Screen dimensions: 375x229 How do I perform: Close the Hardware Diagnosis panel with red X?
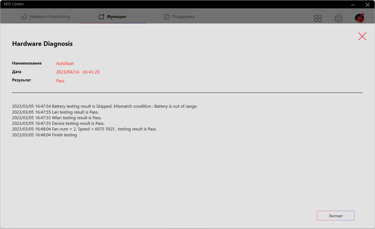(362, 36)
